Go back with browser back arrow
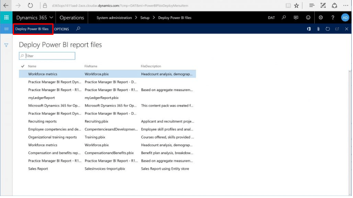The image size is (353, 198). tap(6, 6)
